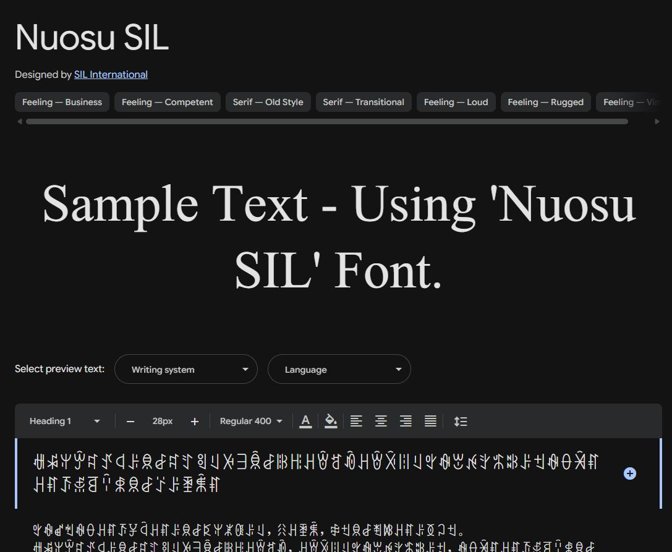Screen dimensions: 672x552
Task: Open the Regular 400 weight dropdown
Action: (251, 422)
